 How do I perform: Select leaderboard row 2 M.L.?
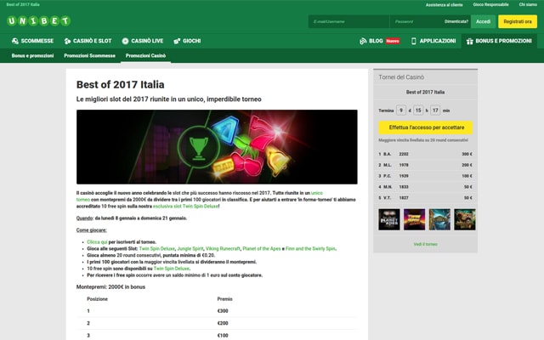coord(425,165)
